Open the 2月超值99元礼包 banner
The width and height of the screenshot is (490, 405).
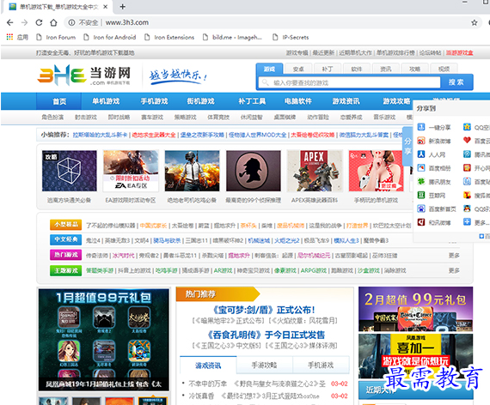(415, 309)
